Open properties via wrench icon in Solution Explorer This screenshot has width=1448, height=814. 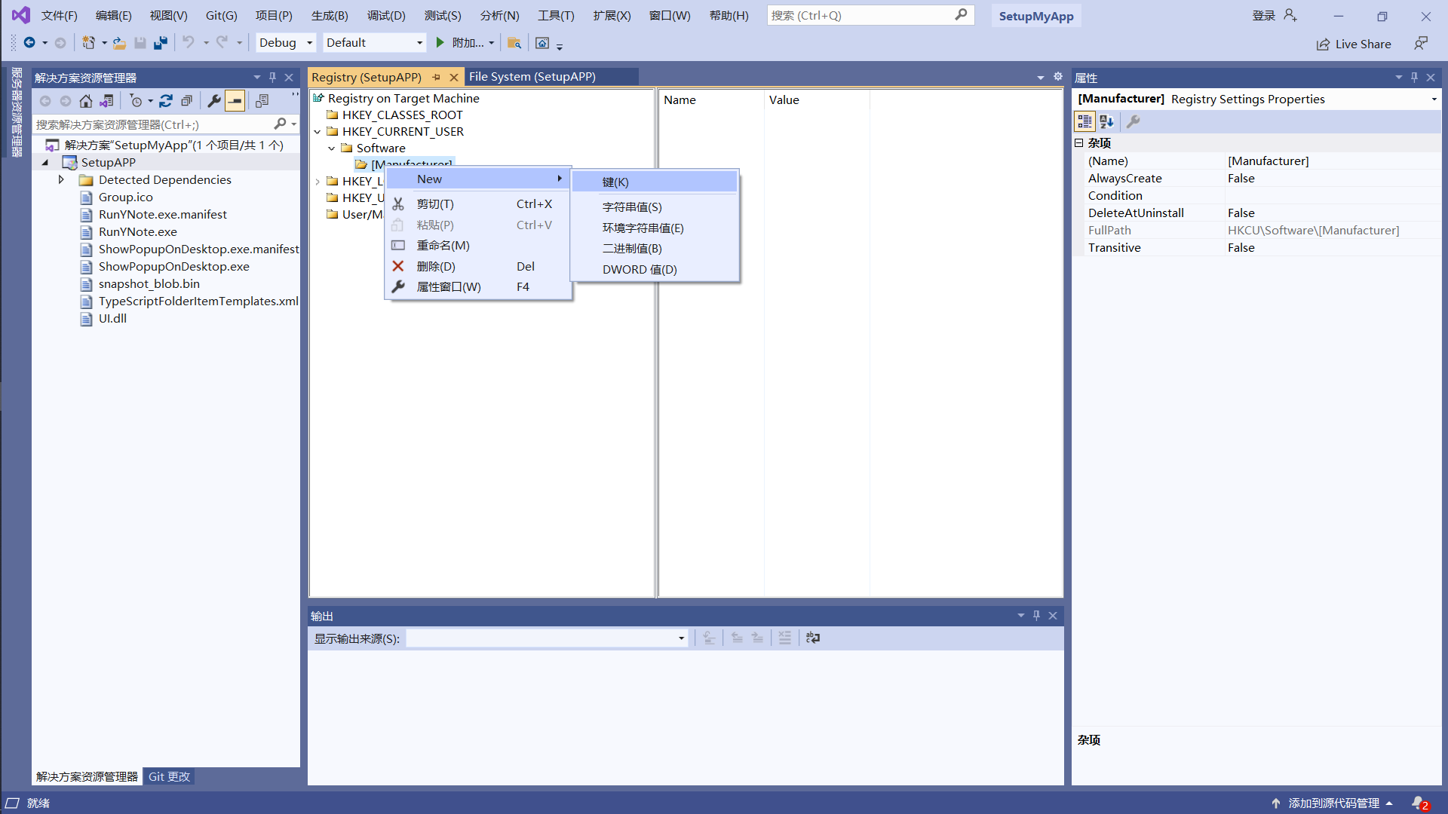214,101
